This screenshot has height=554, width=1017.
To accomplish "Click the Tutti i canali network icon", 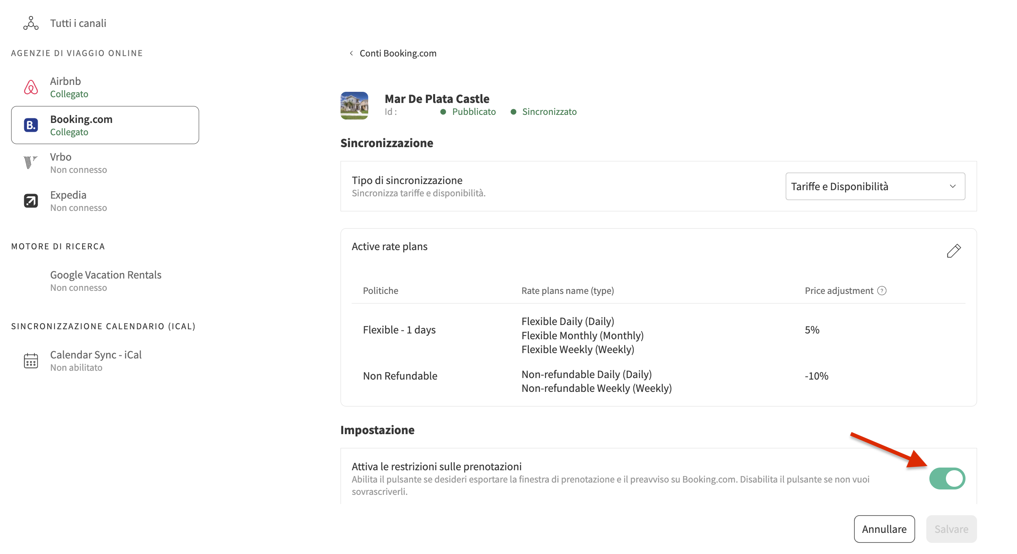I will click(31, 23).
